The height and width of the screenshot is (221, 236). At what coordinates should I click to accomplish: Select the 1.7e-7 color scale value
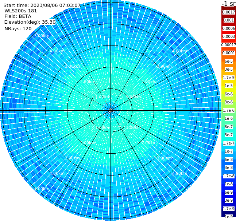coord(229,143)
